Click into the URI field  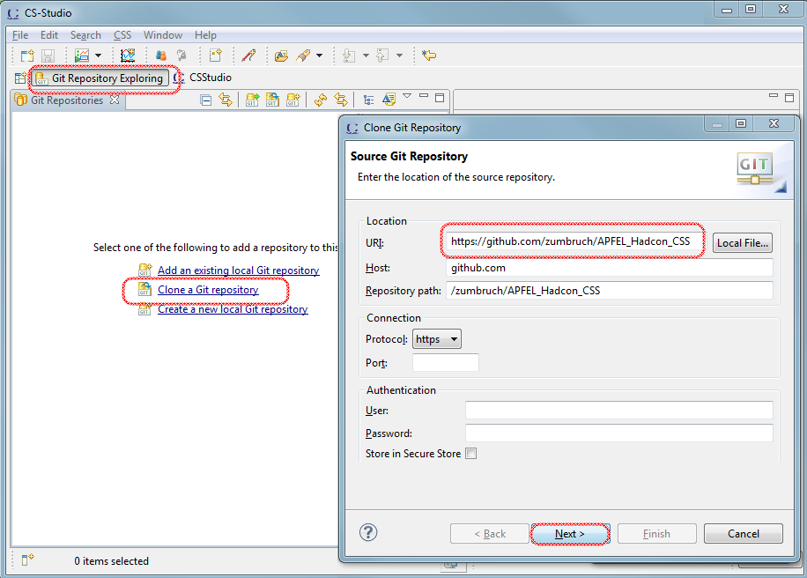[574, 241]
